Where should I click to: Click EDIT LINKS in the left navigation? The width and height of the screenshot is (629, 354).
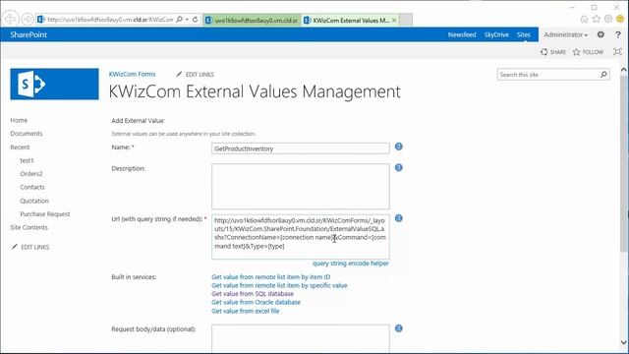(x=31, y=247)
